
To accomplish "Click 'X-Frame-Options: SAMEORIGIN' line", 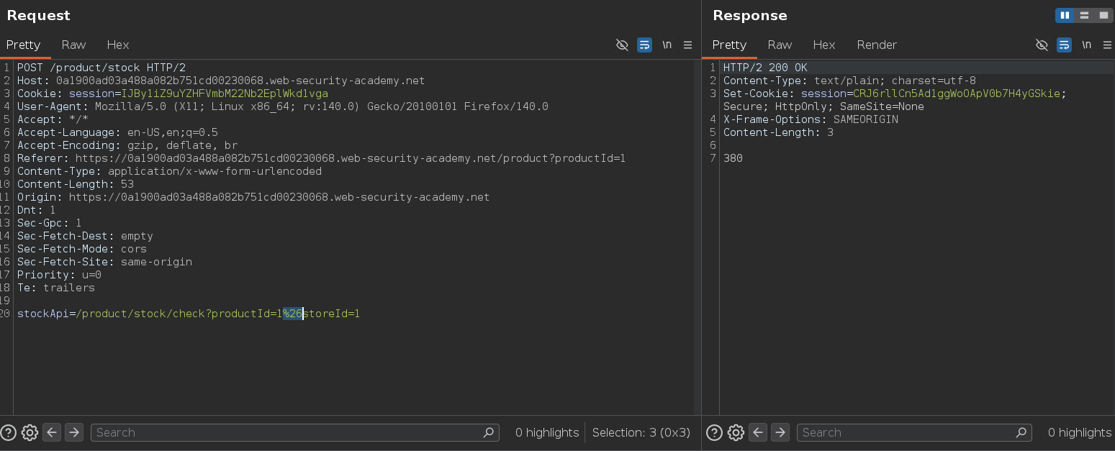I will pyautogui.click(x=811, y=119).
